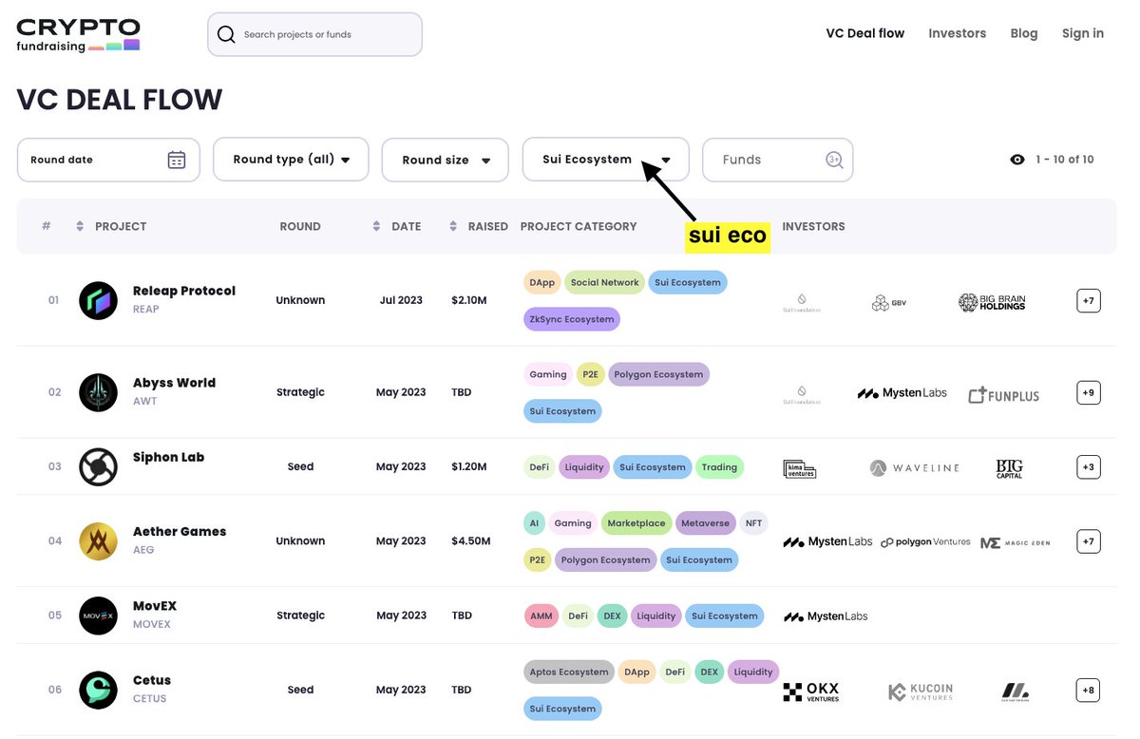Click the Waveline investor logo
Screen dimensions: 1140x739
click(915, 468)
